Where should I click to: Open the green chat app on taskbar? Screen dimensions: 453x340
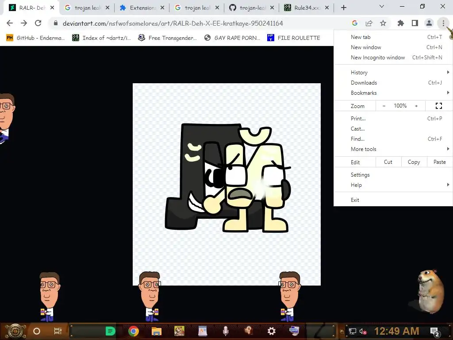[110, 331]
